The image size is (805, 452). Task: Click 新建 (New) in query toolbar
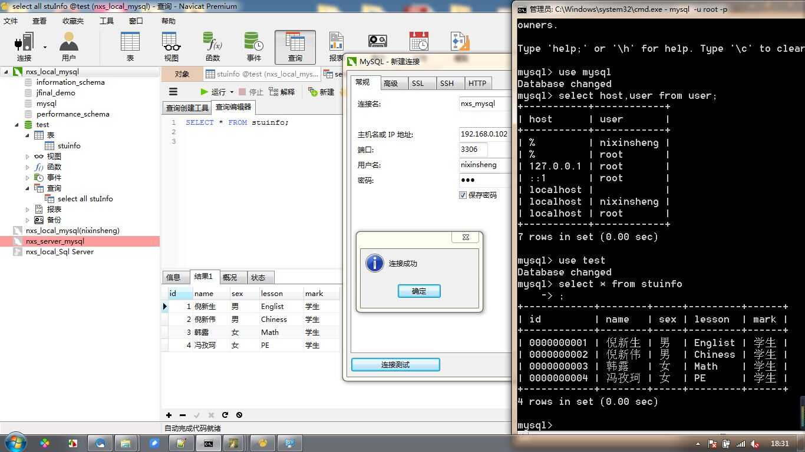pyautogui.click(x=322, y=92)
